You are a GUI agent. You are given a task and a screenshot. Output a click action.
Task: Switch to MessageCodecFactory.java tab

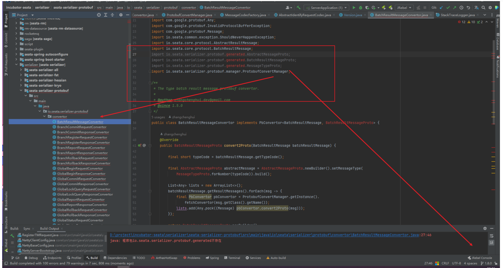coord(245,15)
